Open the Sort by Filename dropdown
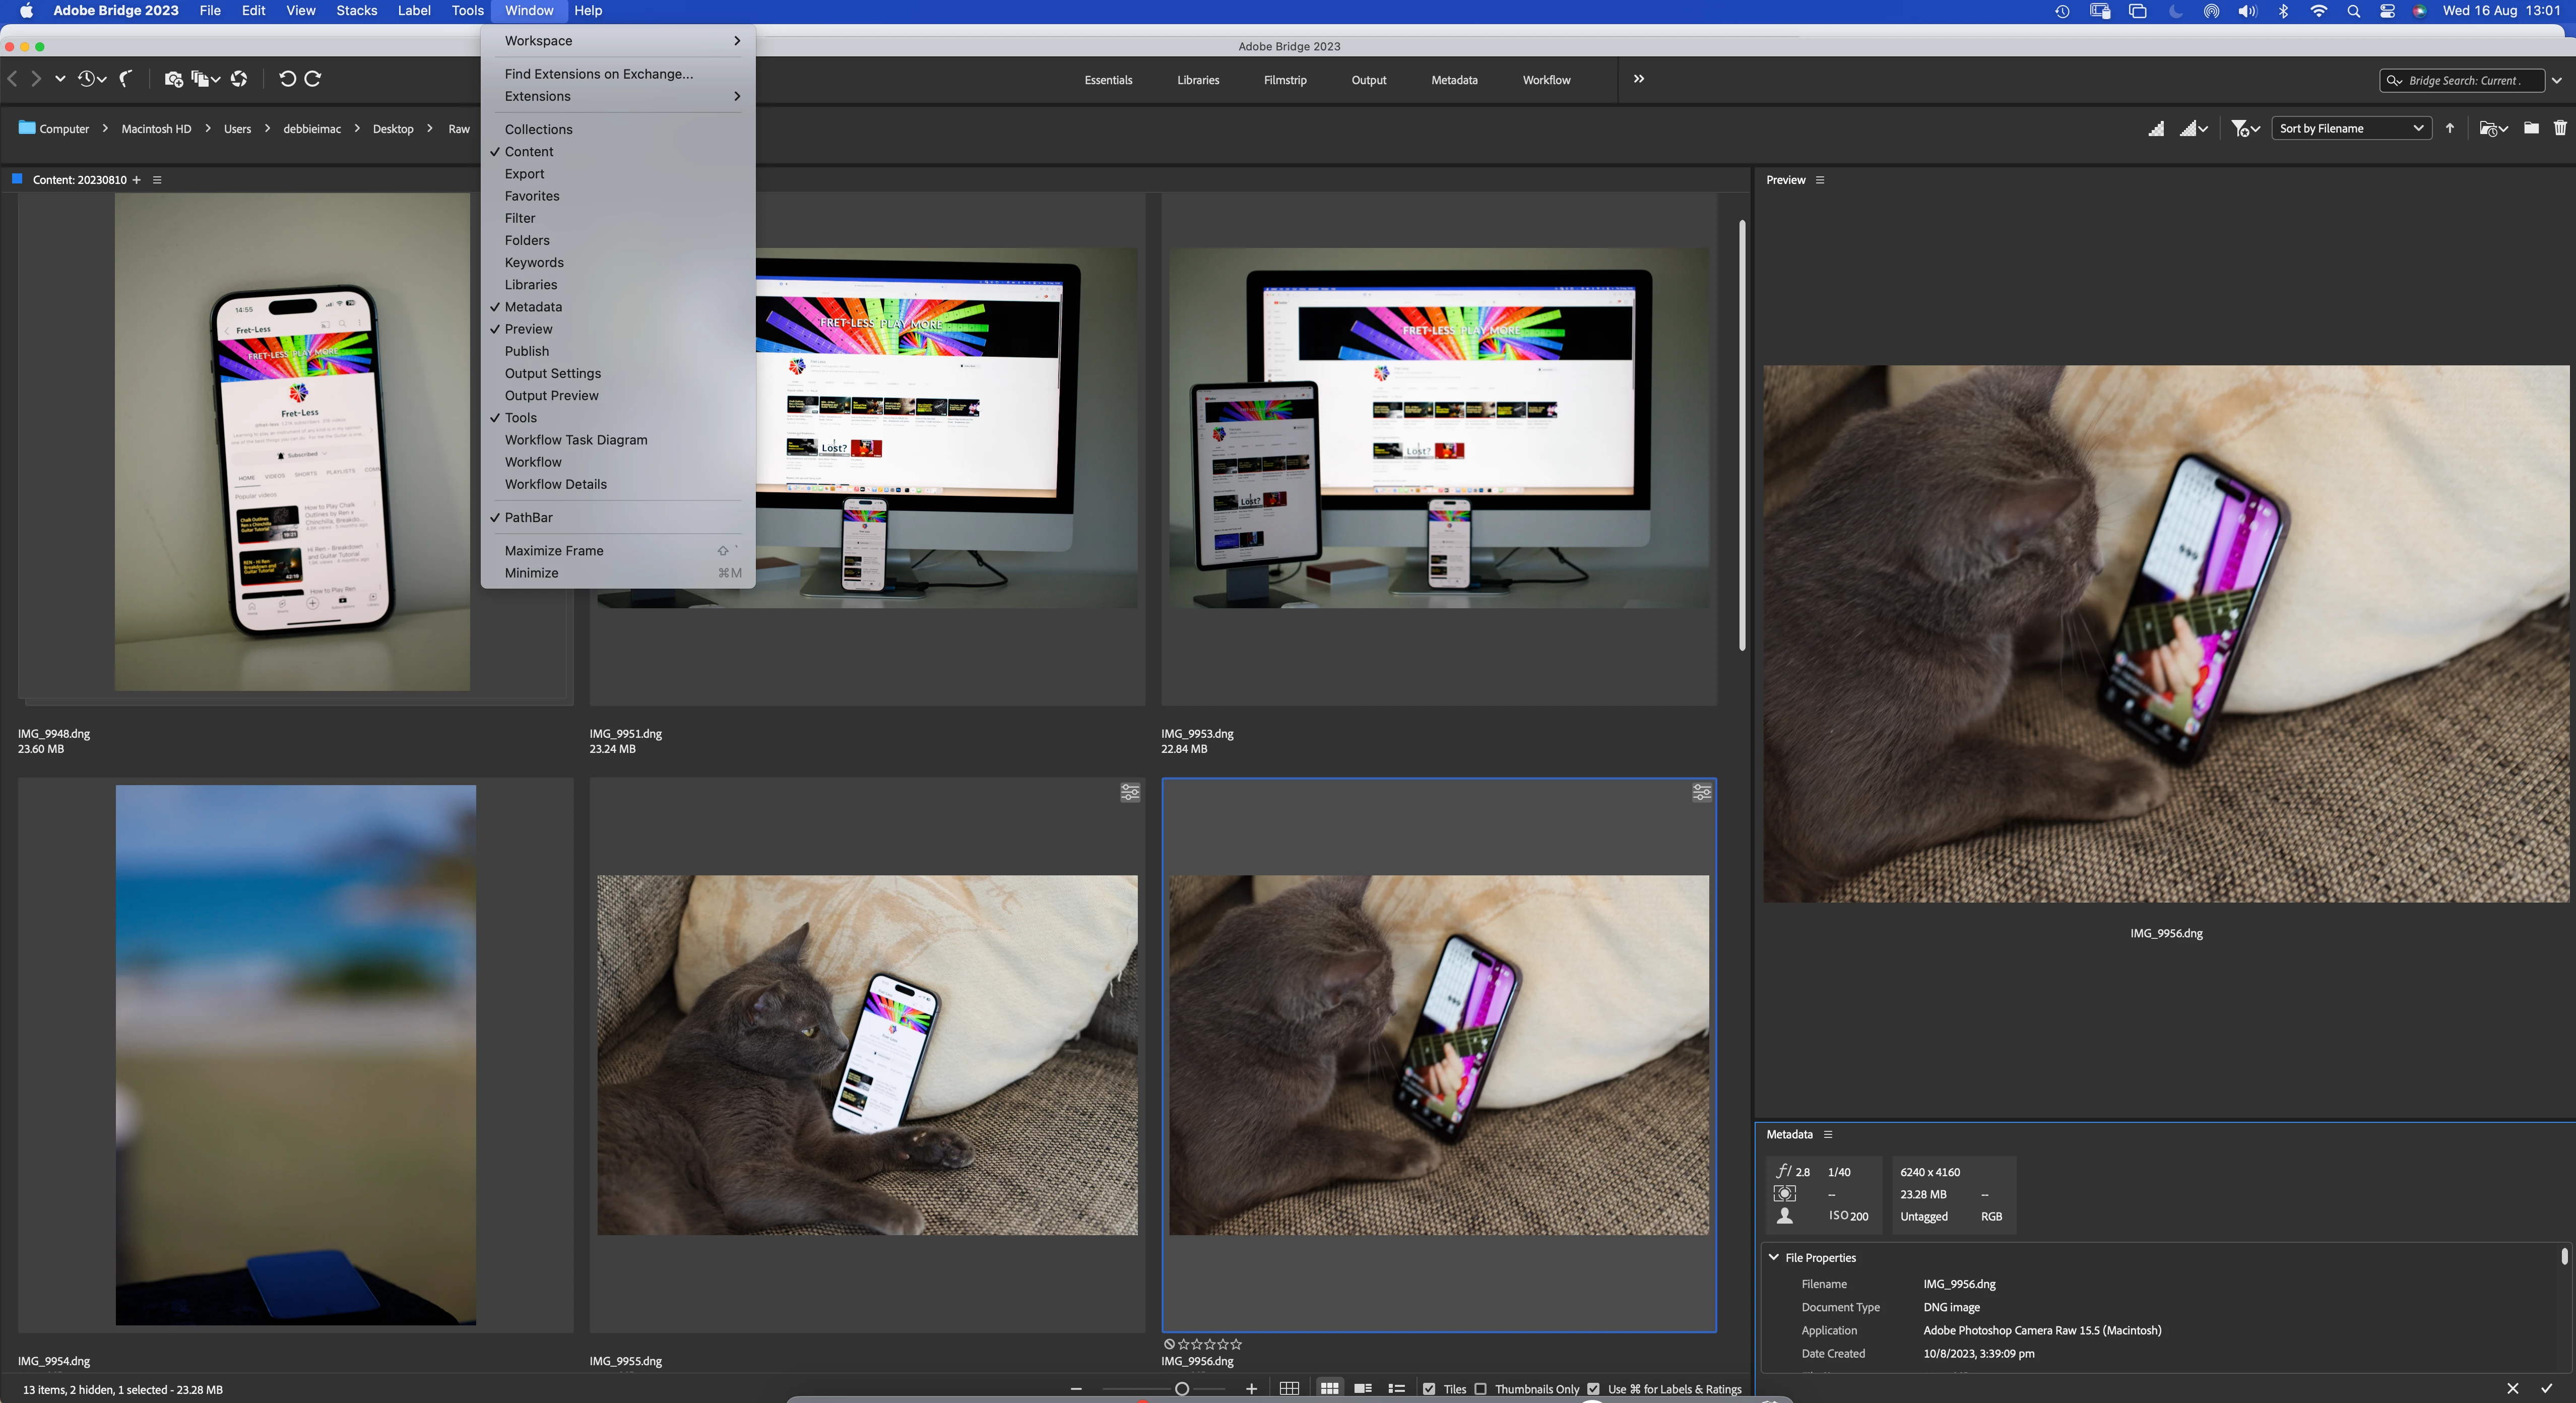 click(2350, 128)
